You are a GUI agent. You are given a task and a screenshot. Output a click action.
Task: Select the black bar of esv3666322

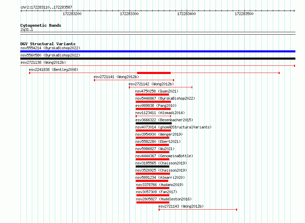coord(154,123)
